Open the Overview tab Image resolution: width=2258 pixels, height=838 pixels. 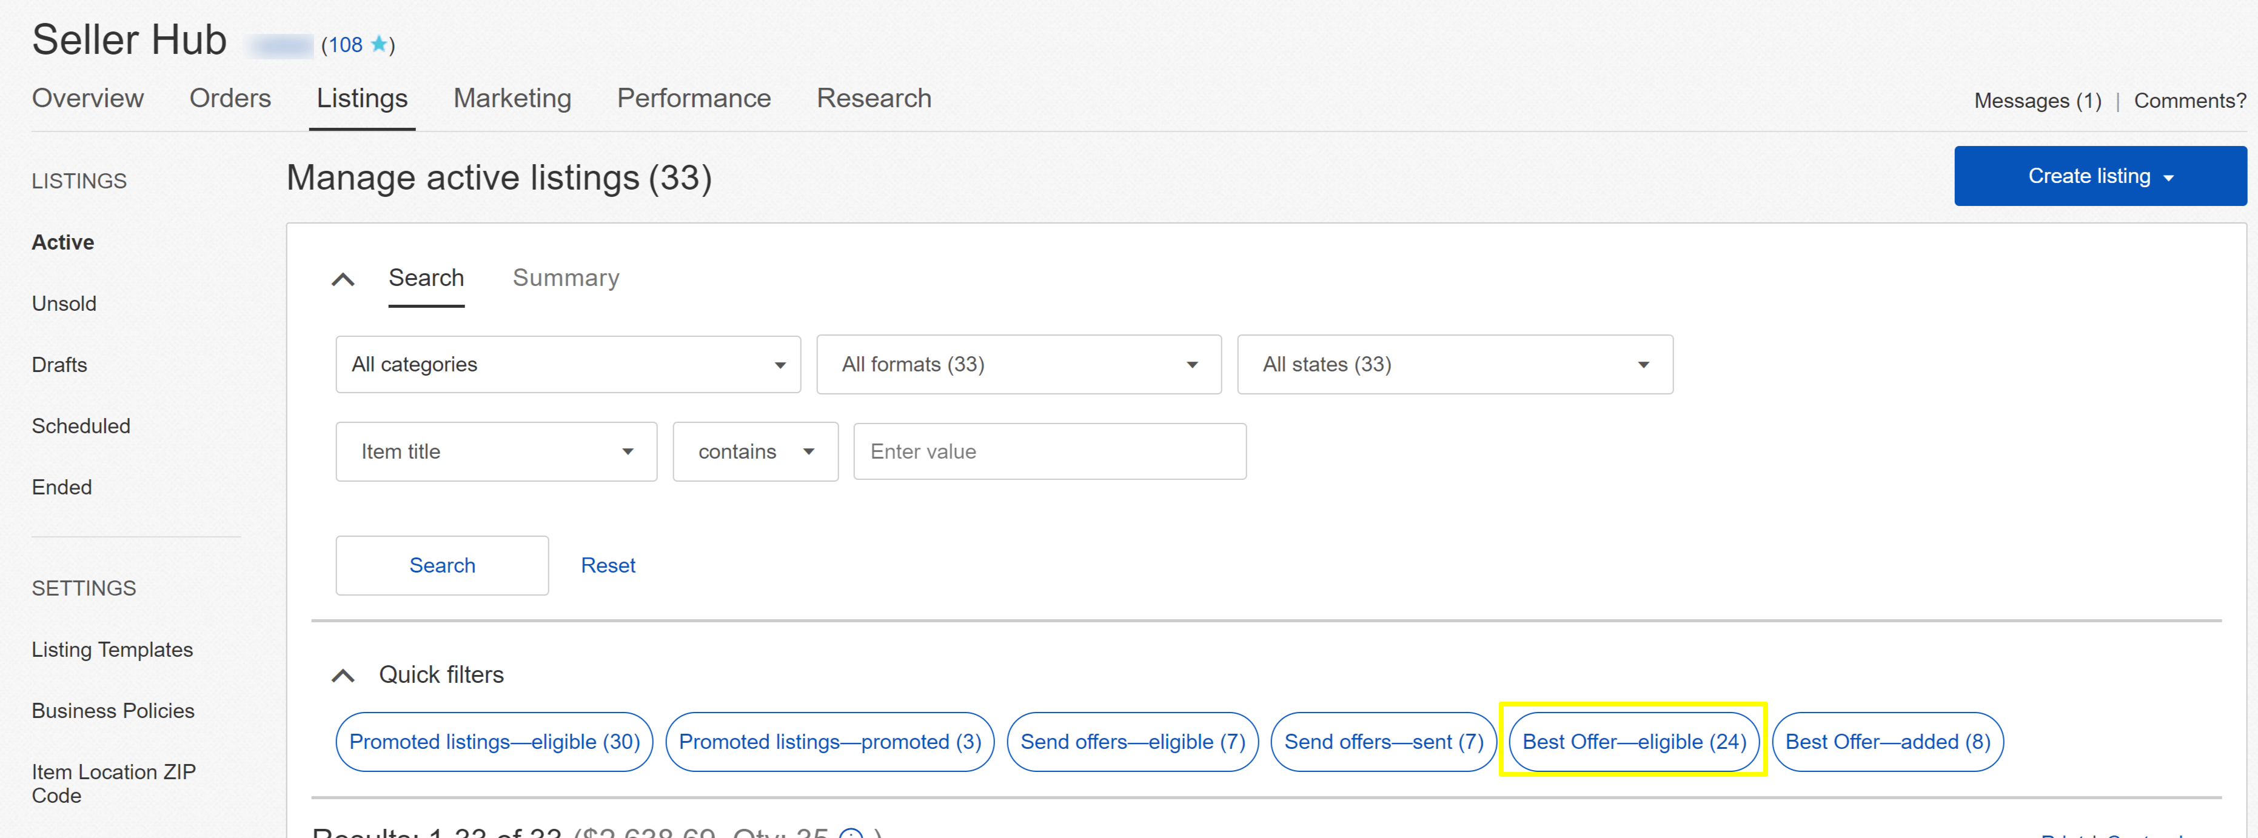[x=88, y=98]
